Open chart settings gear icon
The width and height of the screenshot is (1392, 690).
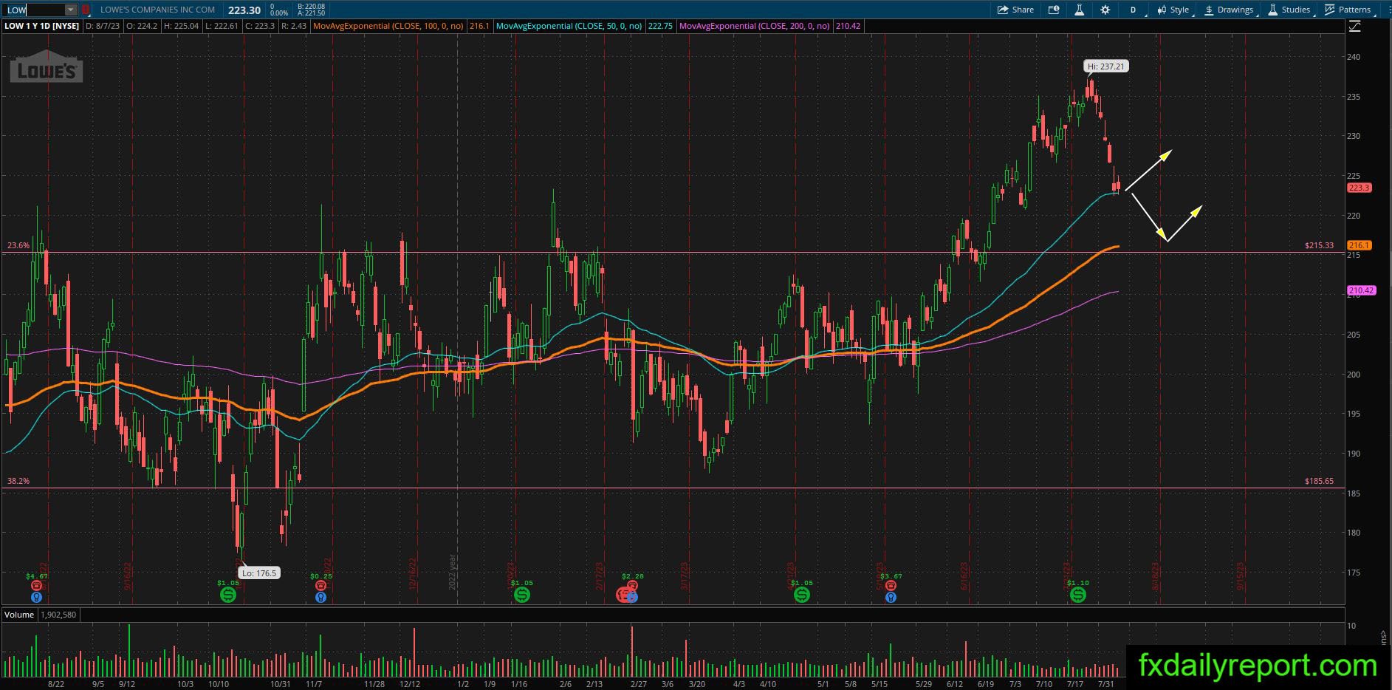click(x=1105, y=10)
